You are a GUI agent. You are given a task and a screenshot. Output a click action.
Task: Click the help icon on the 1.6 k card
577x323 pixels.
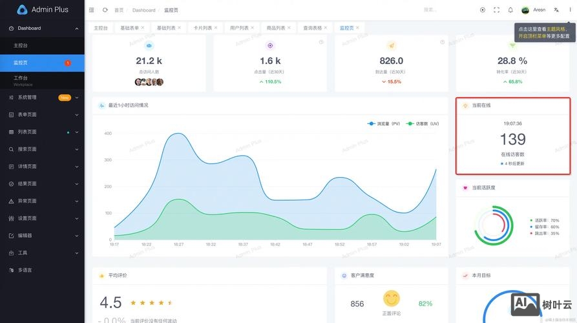pyautogui.click(x=321, y=42)
